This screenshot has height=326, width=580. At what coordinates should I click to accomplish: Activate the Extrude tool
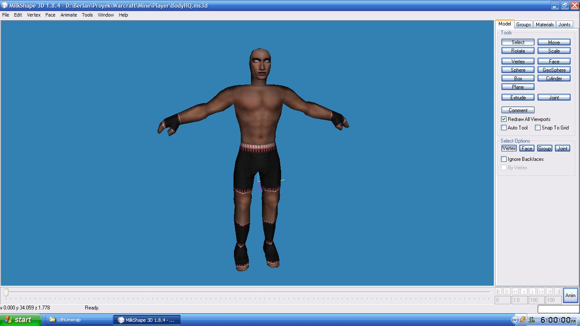pyautogui.click(x=518, y=97)
